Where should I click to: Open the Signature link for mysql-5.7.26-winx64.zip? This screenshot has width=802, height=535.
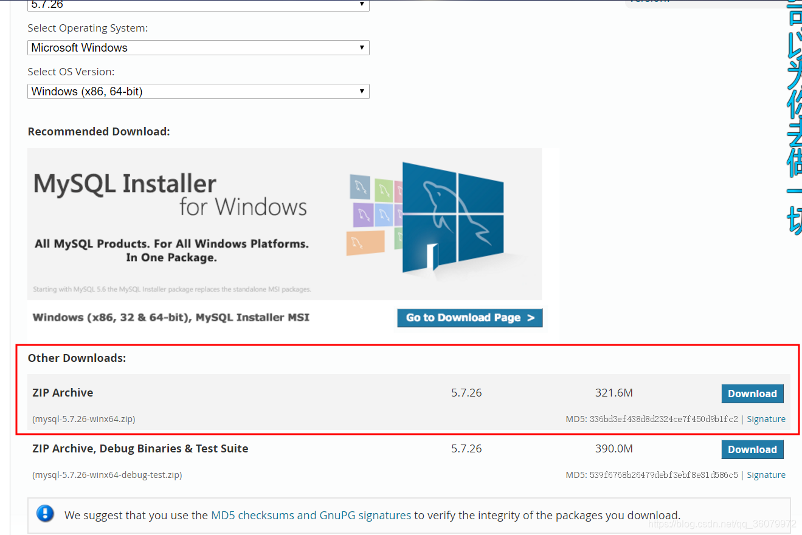pyautogui.click(x=766, y=418)
